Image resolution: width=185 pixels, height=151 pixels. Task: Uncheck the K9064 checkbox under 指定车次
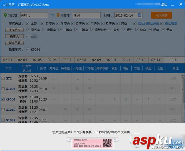point(28,50)
